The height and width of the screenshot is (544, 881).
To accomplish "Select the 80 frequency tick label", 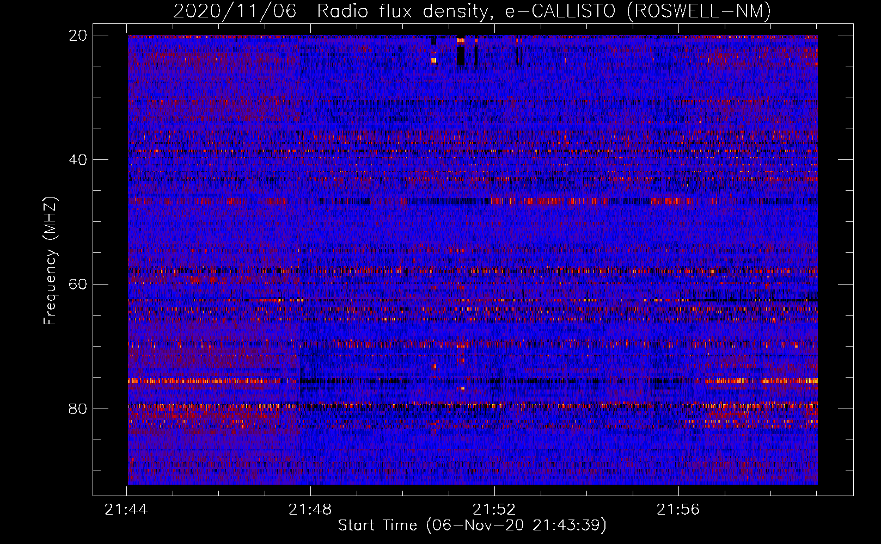I will (78, 409).
